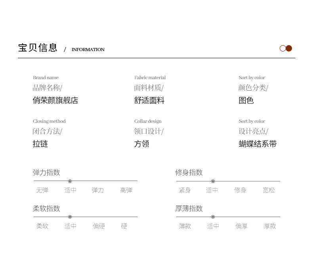This screenshot has height=261, width=313.
Task: Click the 偏硬 scale label
Action: 99,226
